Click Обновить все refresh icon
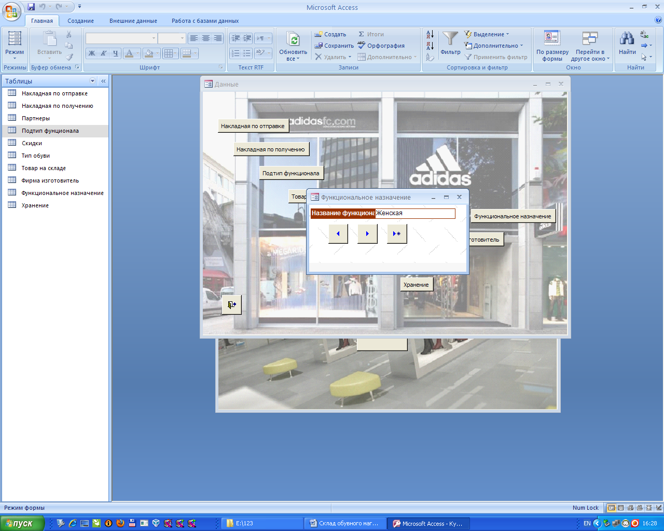The width and height of the screenshot is (664, 531). [293, 40]
